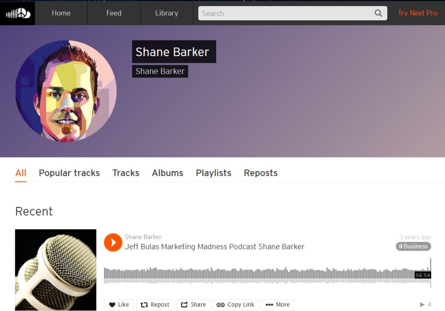The image size is (445, 311).
Task: Click the Share button
Action: coord(193,304)
